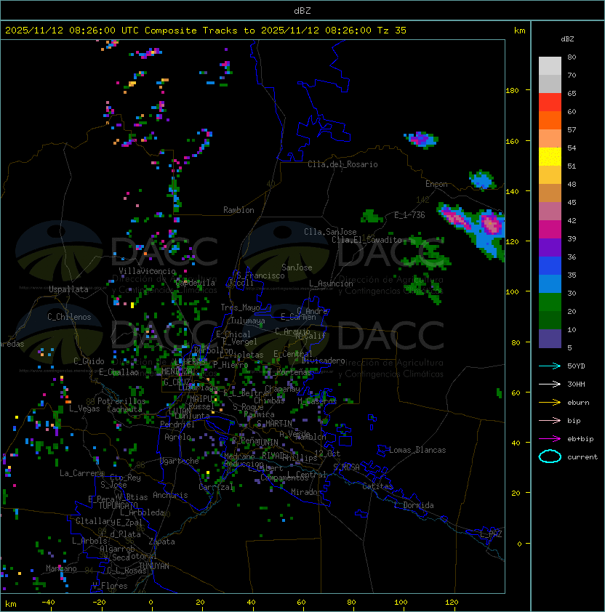Click the 'Tres_Mayo' place label

240,307
